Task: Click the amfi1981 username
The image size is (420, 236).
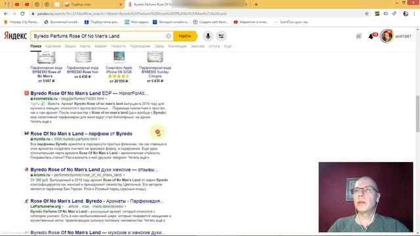Action: pyautogui.click(x=403, y=37)
